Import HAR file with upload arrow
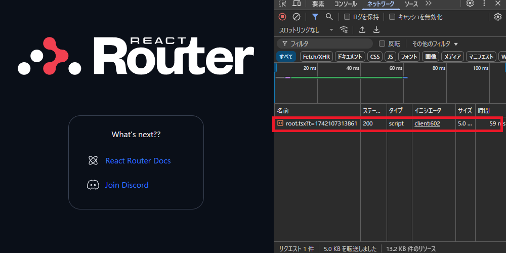506x253 pixels. tap(362, 30)
